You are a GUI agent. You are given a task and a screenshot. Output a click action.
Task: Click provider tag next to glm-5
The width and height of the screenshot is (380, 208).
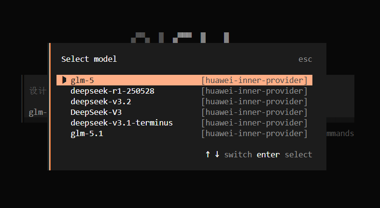tap(254, 80)
